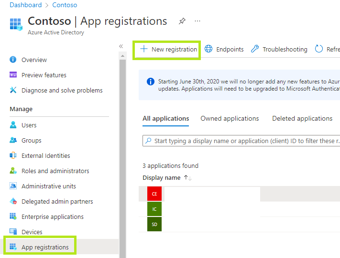This screenshot has width=340, height=258.
Task: Switch to the Owned applications tab
Action: click(230, 118)
